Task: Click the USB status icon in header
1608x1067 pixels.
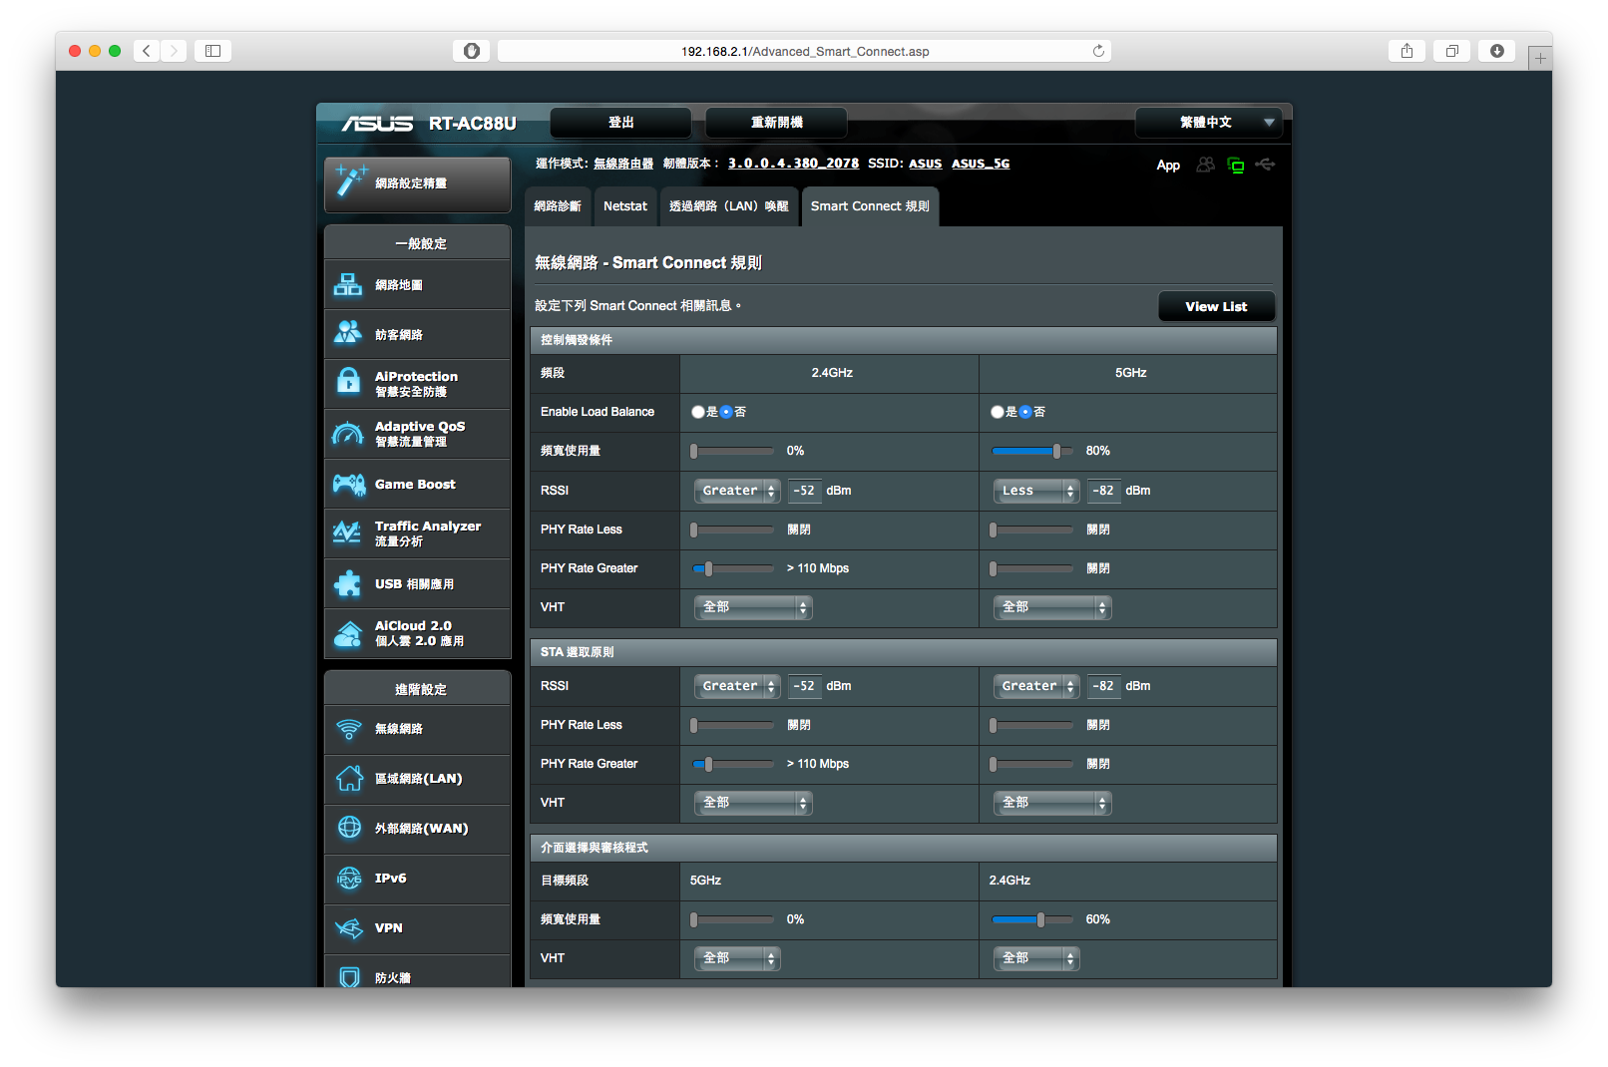Action: coord(1266,165)
